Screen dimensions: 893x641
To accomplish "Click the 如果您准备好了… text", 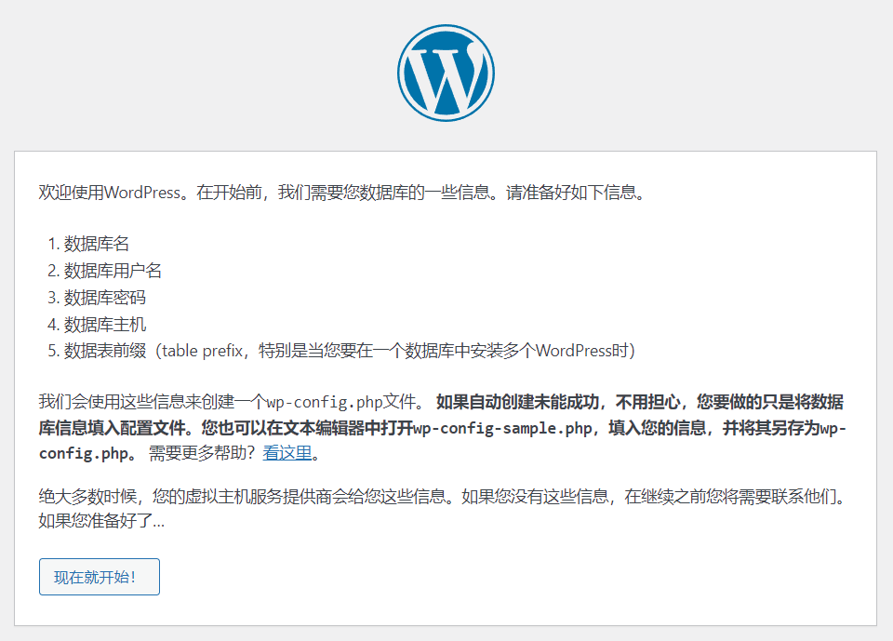I will pos(101,521).
